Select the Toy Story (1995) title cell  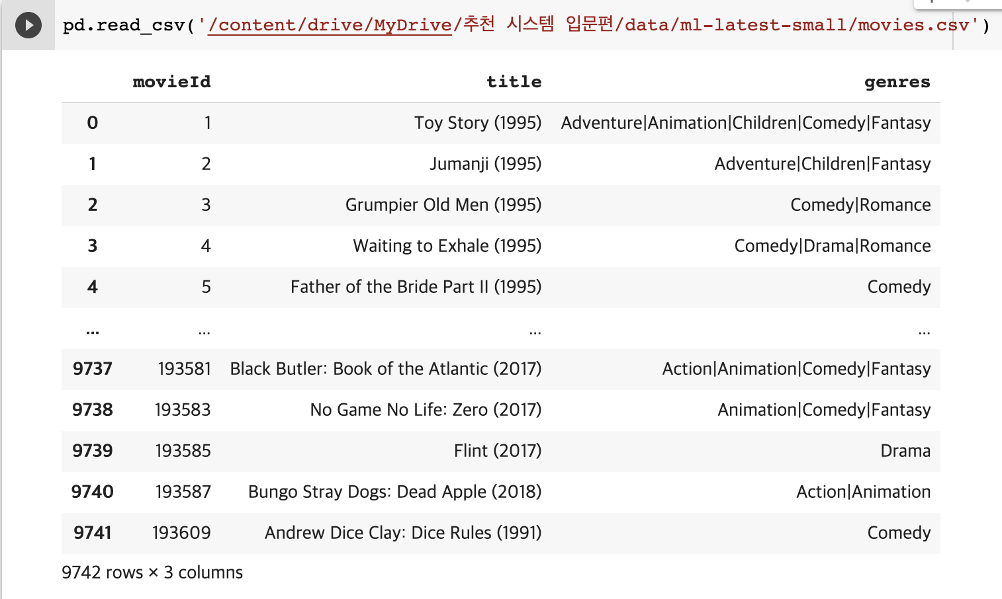pos(477,123)
